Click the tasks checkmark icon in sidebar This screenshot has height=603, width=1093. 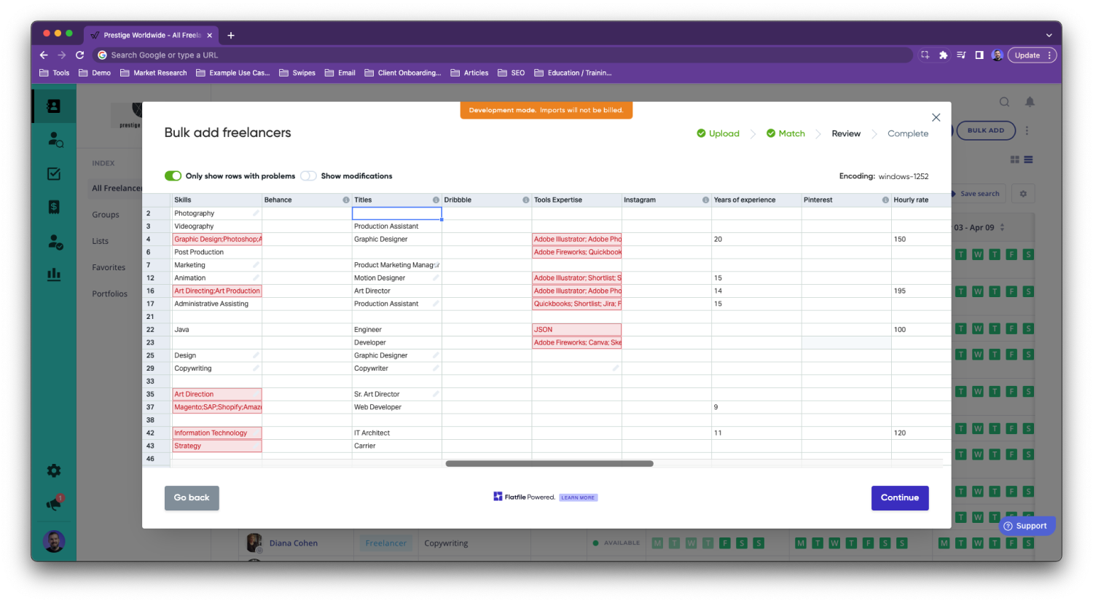[54, 174]
